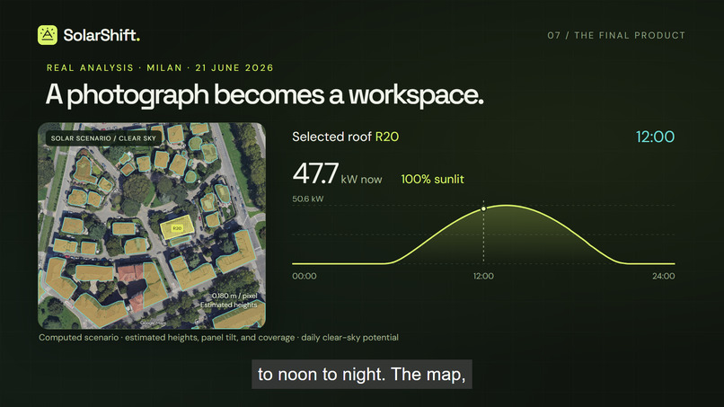Click the headline A photograph becomes a workspace
Viewport: 724px width, 407px height.
pos(264,94)
